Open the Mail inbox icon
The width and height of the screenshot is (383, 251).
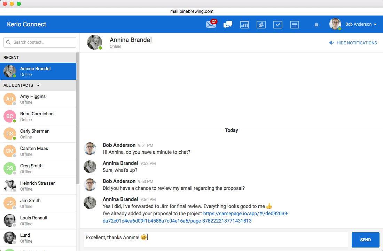point(211,25)
